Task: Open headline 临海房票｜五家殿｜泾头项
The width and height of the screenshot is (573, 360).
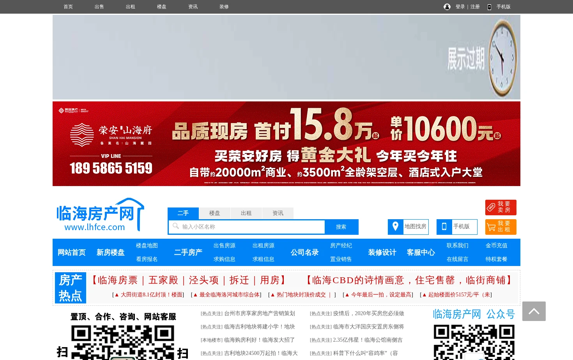Action: coord(189,280)
